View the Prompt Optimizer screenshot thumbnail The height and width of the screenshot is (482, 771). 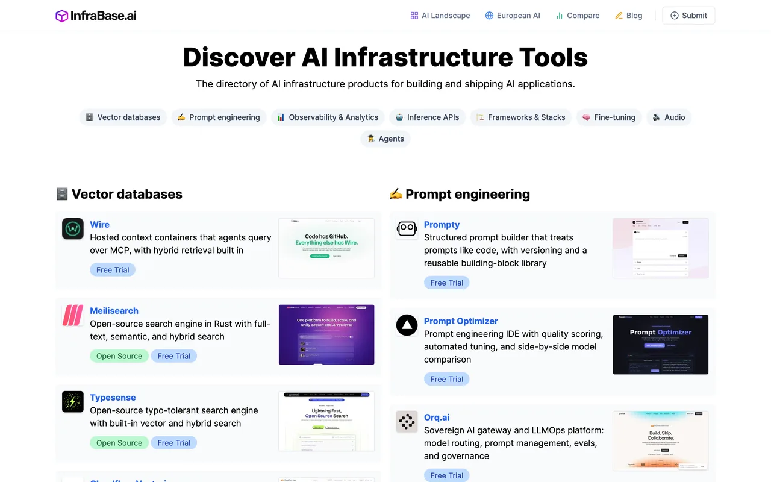point(661,345)
